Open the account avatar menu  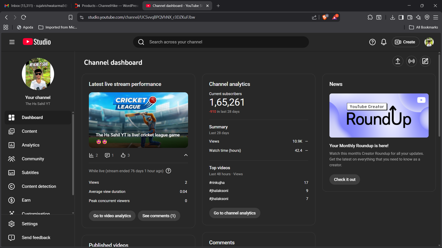click(429, 42)
